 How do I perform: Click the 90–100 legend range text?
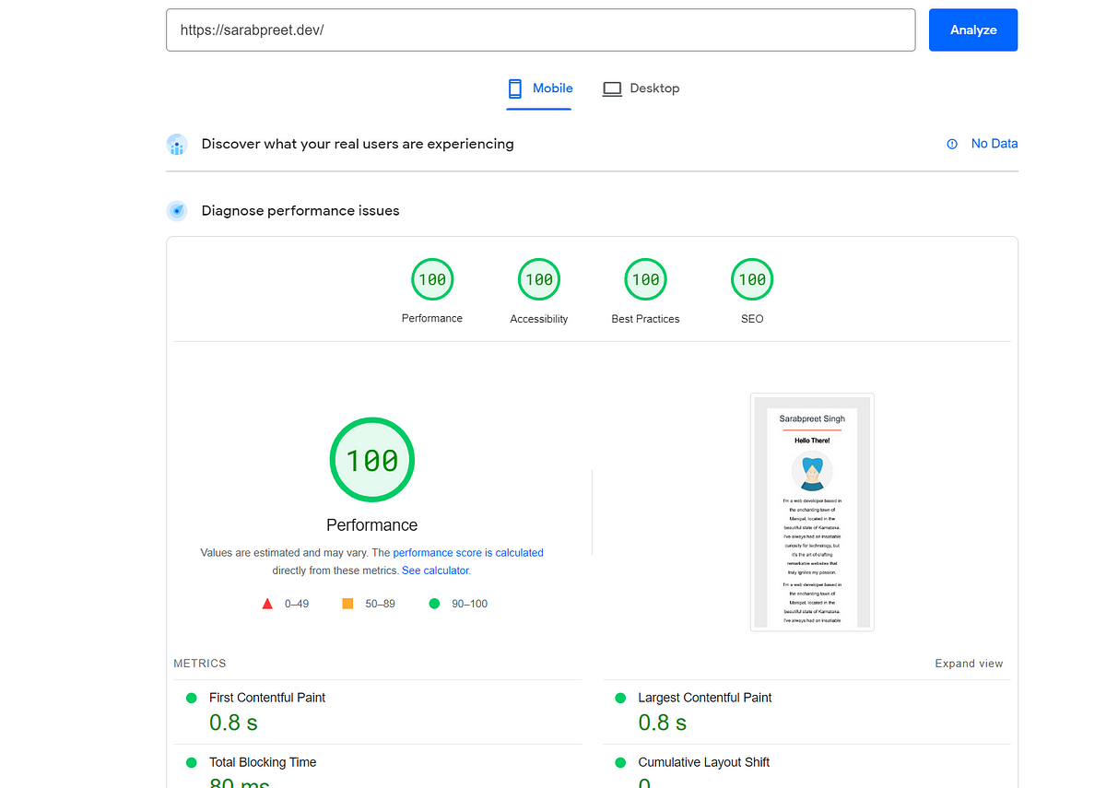[470, 604]
